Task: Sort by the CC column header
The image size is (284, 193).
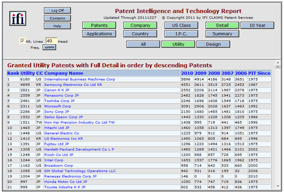Action: [40, 73]
